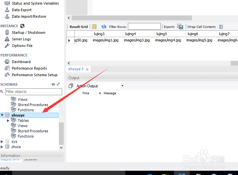Screen dimensions: 238x175
Task: Click the lujing3 column header
Action: point(107,34)
